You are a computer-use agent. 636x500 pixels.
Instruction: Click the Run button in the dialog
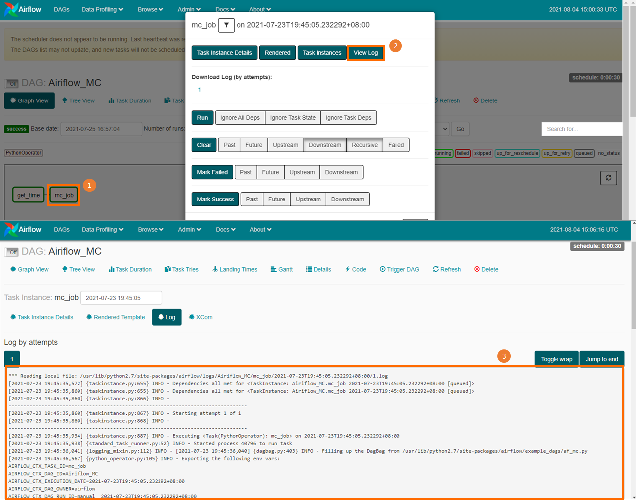[x=202, y=118]
